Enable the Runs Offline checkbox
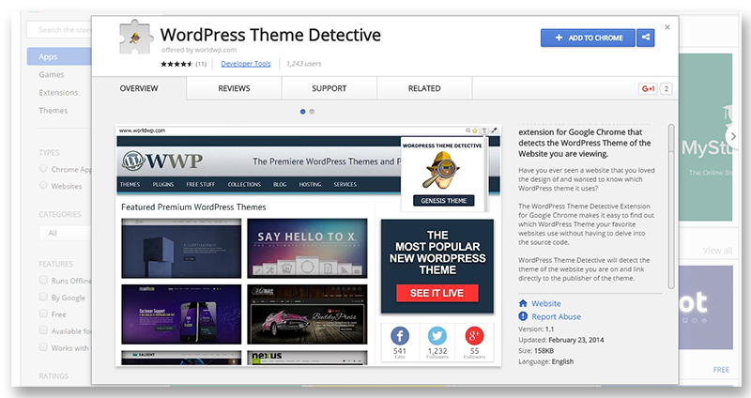Image resolution: width=751 pixels, height=398 pixels. coord(43,280)
